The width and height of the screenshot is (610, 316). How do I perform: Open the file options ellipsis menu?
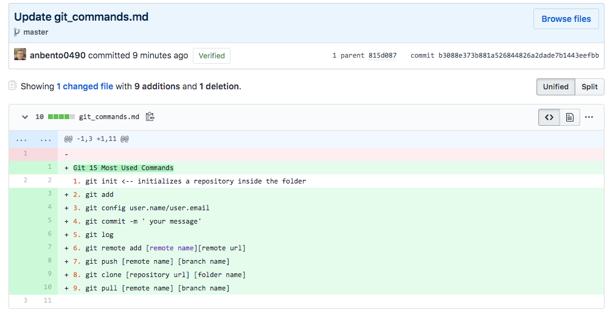[589, 117]
